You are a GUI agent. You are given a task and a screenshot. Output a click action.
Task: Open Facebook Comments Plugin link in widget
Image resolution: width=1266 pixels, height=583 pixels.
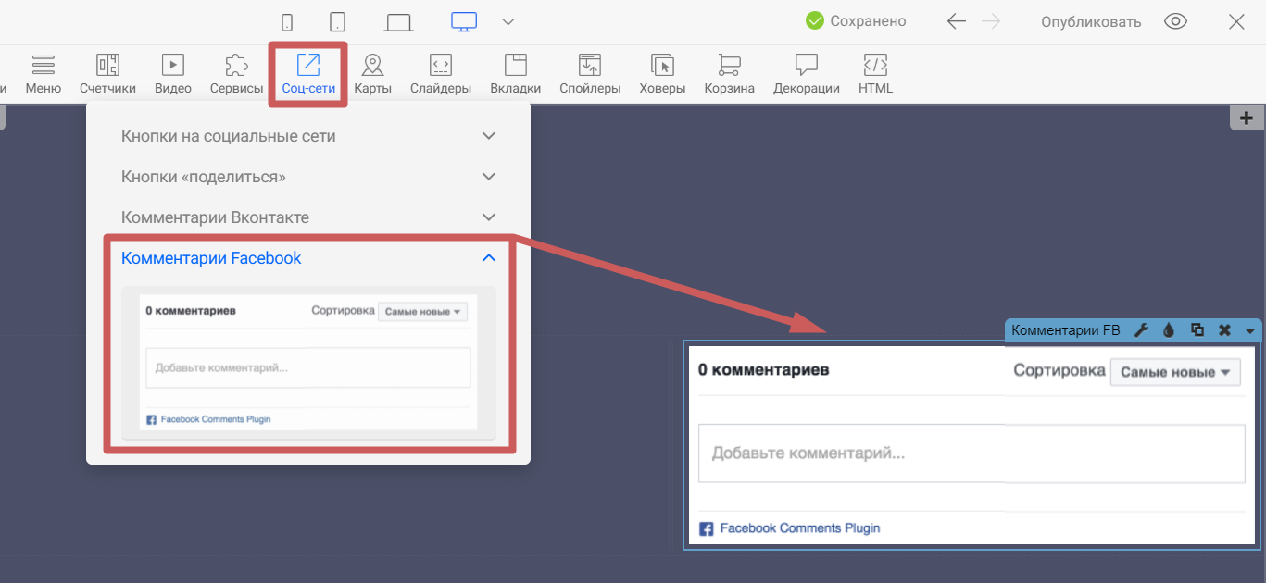click(x=799, y=528)
